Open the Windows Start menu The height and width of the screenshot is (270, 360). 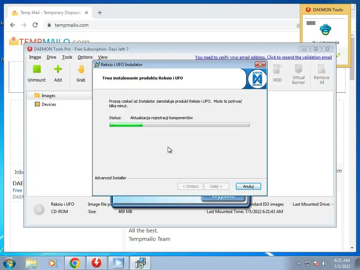[x=9, y=263]
